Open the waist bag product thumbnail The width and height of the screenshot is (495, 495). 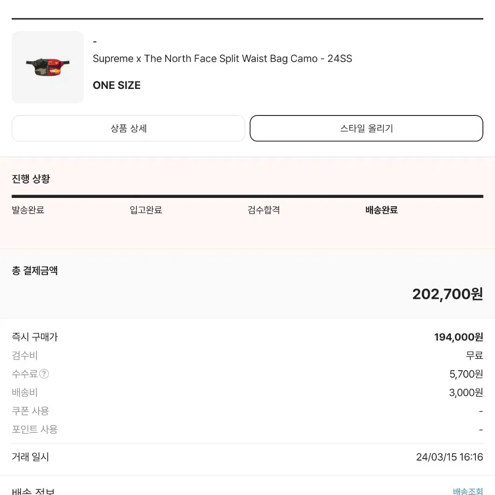pyautogui.click(x=47, y=67)
